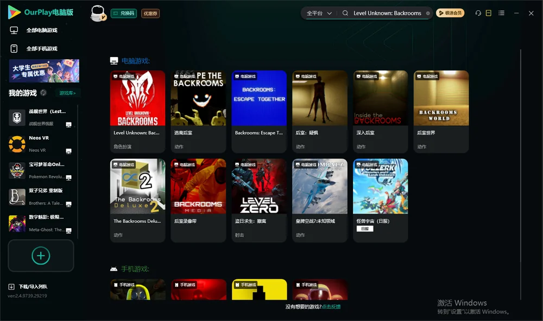Click the plus icon to add a game
The image size is (543, 321).
tap(41, 255)
